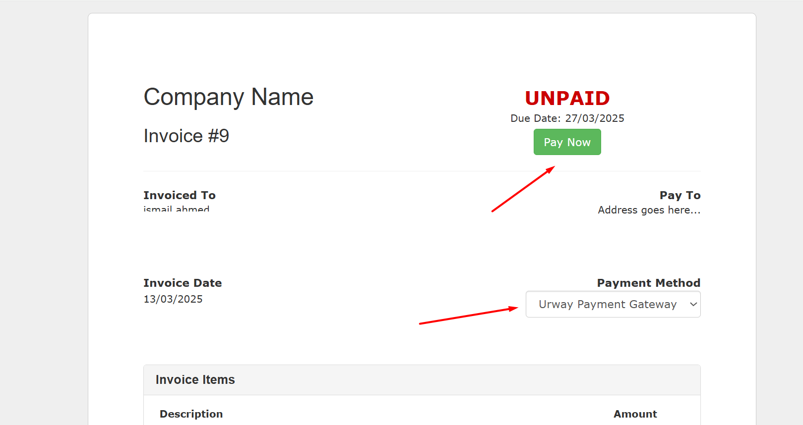803x425 pixels.
Task: Click the Payment Method label
Action: pos(648,283)
